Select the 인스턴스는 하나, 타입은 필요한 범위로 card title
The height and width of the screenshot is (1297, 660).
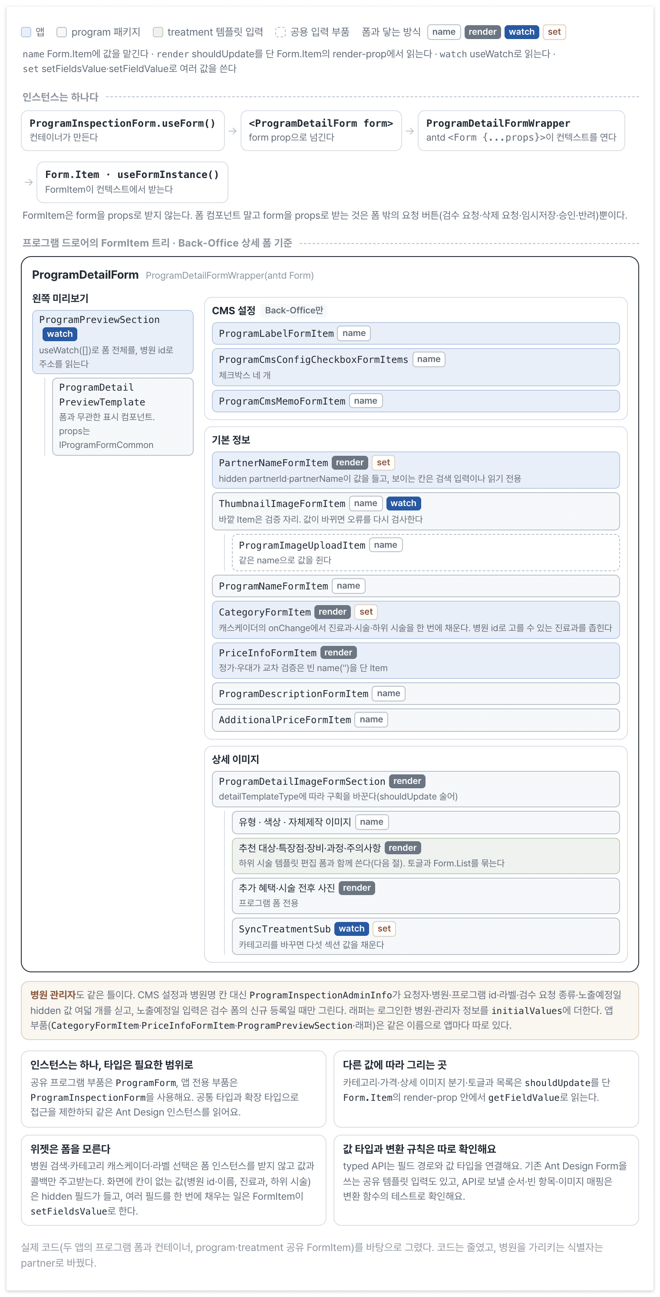pos(112,1065)
